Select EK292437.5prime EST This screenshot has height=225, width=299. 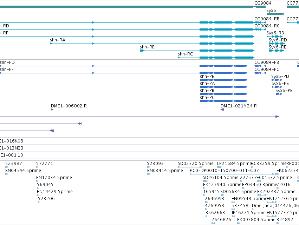tap(276, 192)
